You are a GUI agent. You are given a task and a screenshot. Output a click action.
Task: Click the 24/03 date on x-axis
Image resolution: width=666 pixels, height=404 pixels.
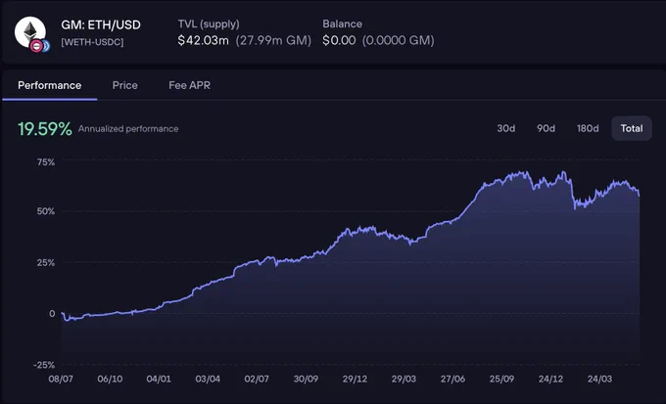point(599,379)
